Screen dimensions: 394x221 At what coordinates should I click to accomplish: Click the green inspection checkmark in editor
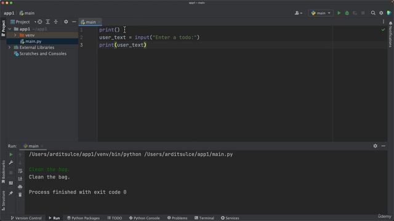[383, 30]
